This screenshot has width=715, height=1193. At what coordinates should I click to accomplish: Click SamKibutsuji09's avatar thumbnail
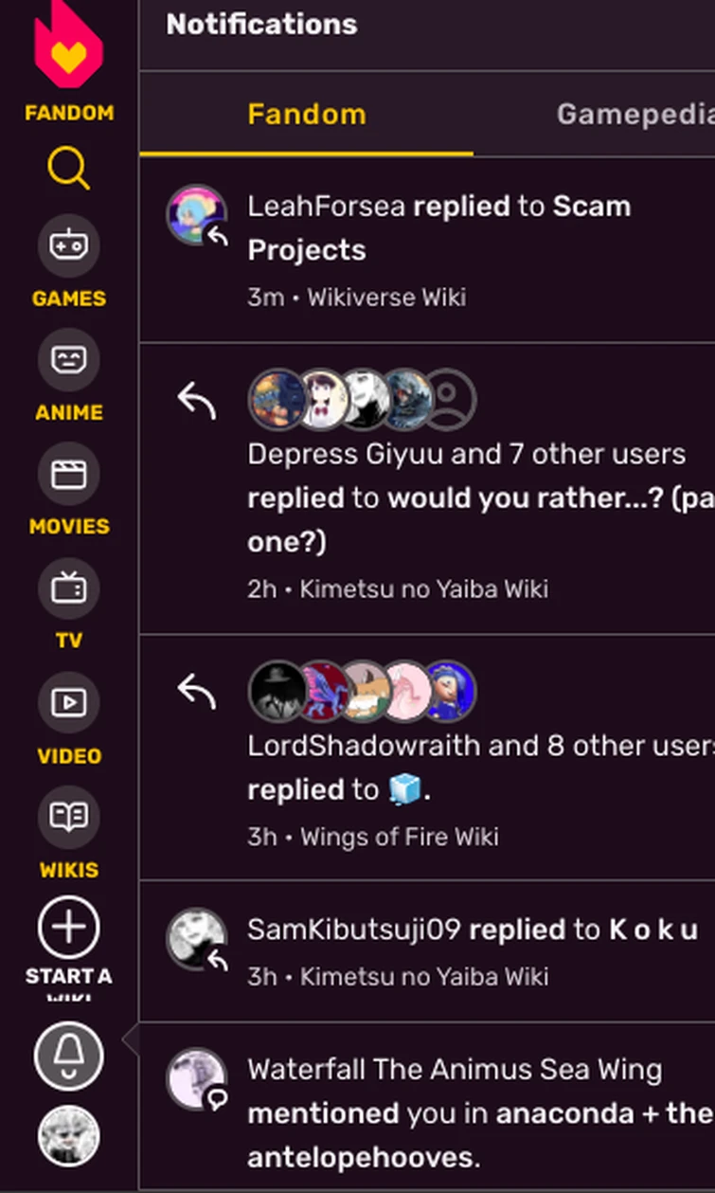tap(196, 939)
